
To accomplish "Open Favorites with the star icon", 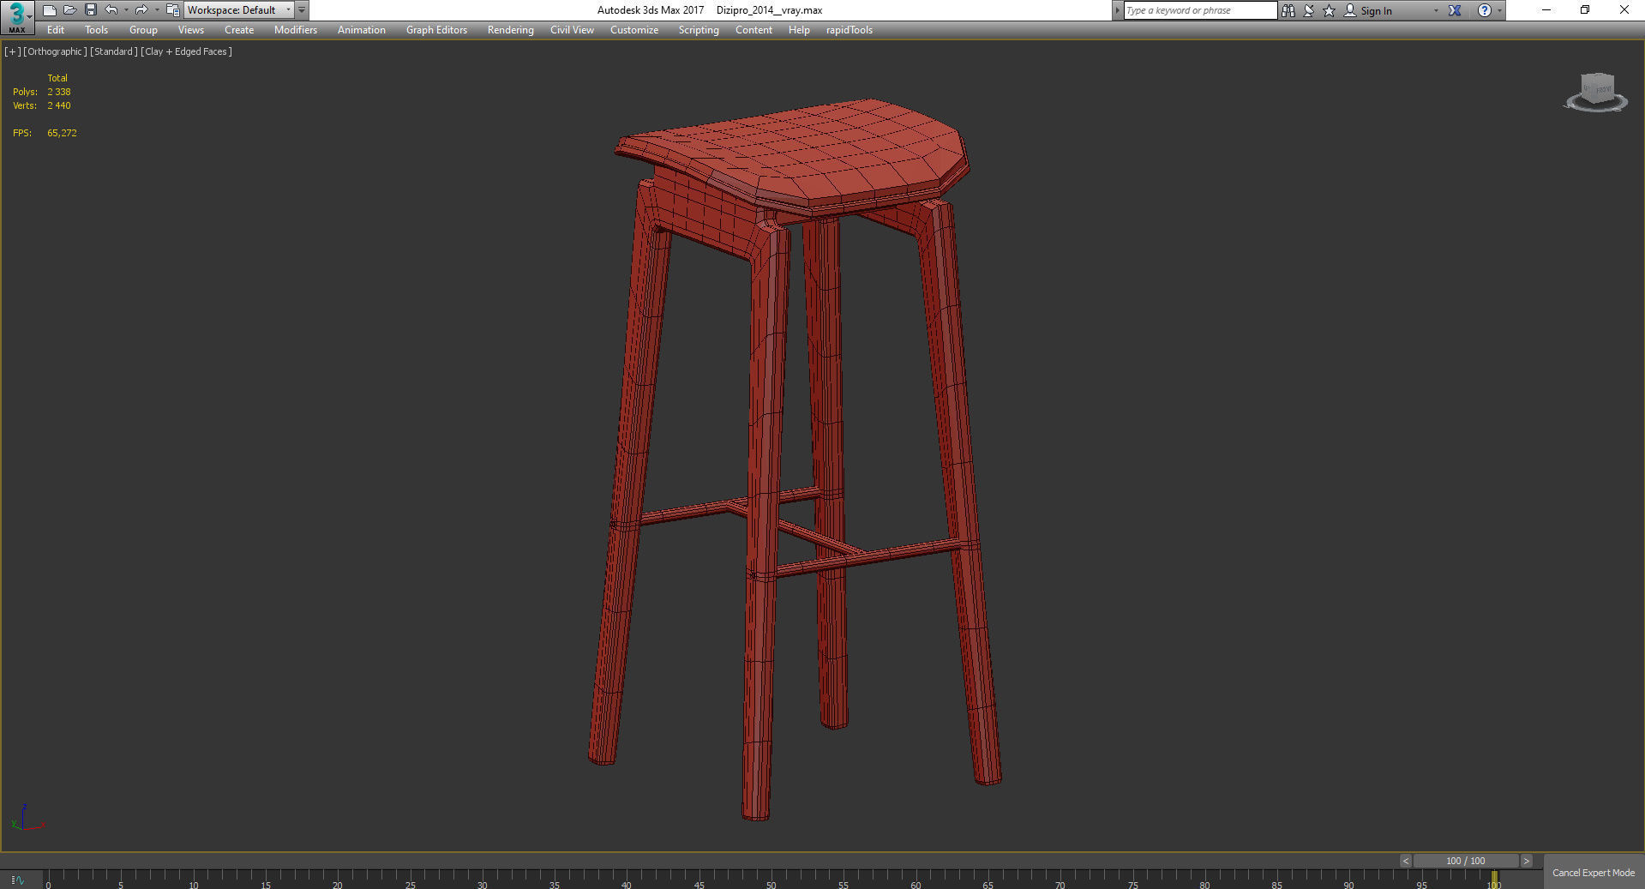I will coord(1330,10).
